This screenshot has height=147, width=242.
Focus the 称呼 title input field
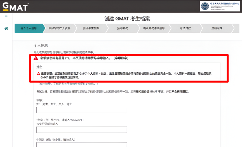(82, 110)
